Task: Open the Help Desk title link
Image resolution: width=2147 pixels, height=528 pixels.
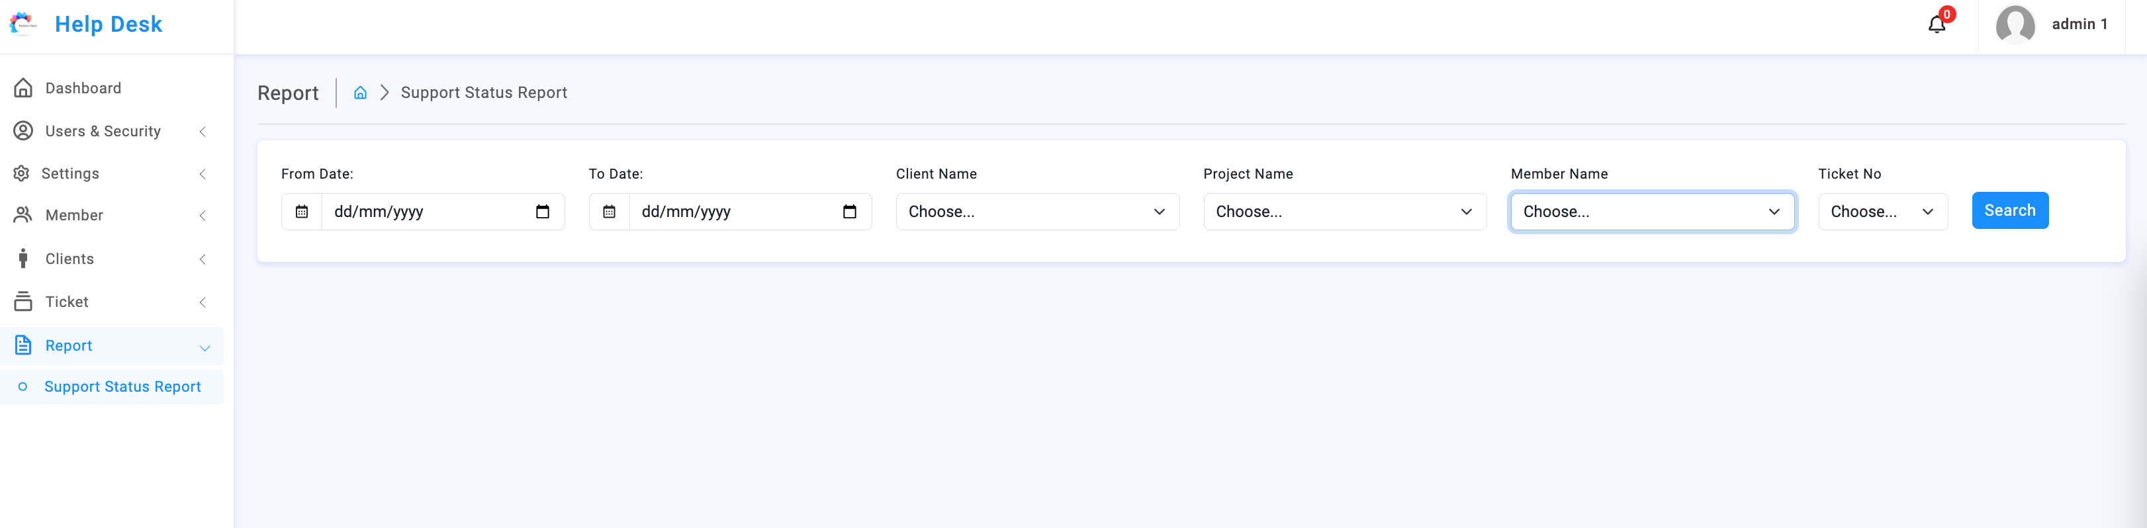Action: 109,24
